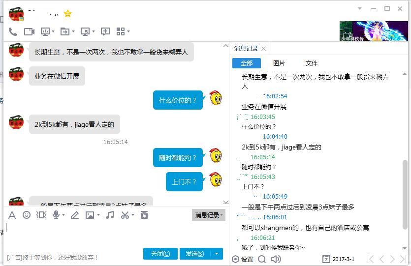Screen dimensions: 411x266
Task: Click in the message input field
Action: pyautogui.click(x=115, y=235)
